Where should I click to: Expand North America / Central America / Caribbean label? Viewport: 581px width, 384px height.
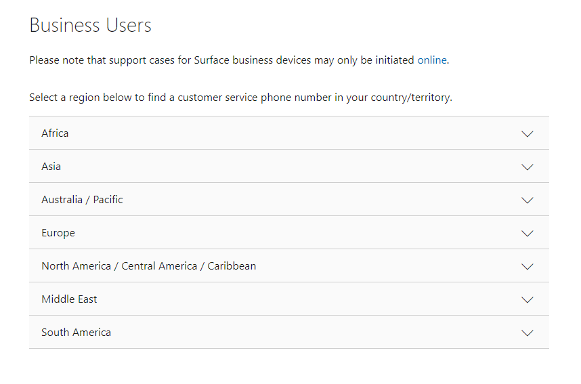point(148,266)
